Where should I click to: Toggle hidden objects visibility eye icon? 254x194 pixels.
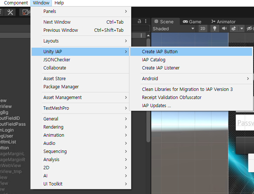pyautogui.click(x=250, y=28)
